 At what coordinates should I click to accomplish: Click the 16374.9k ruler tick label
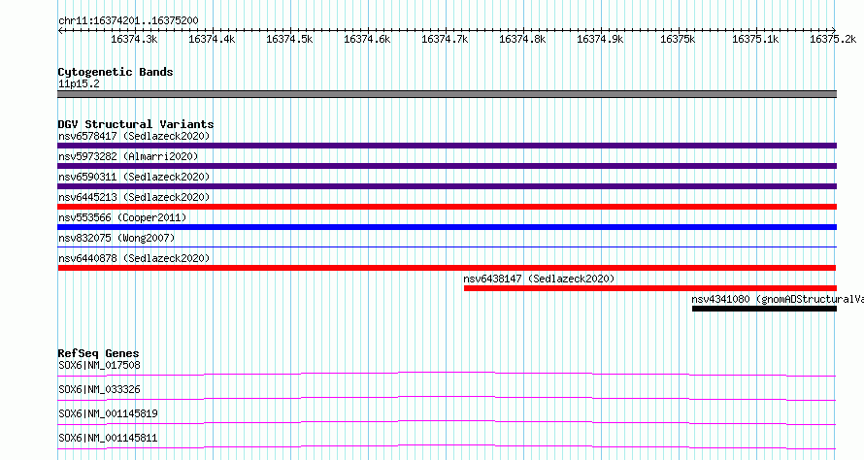click(x=600, y=39)
